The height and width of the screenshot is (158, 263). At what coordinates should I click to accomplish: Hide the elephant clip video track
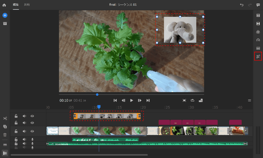point(32,116)
